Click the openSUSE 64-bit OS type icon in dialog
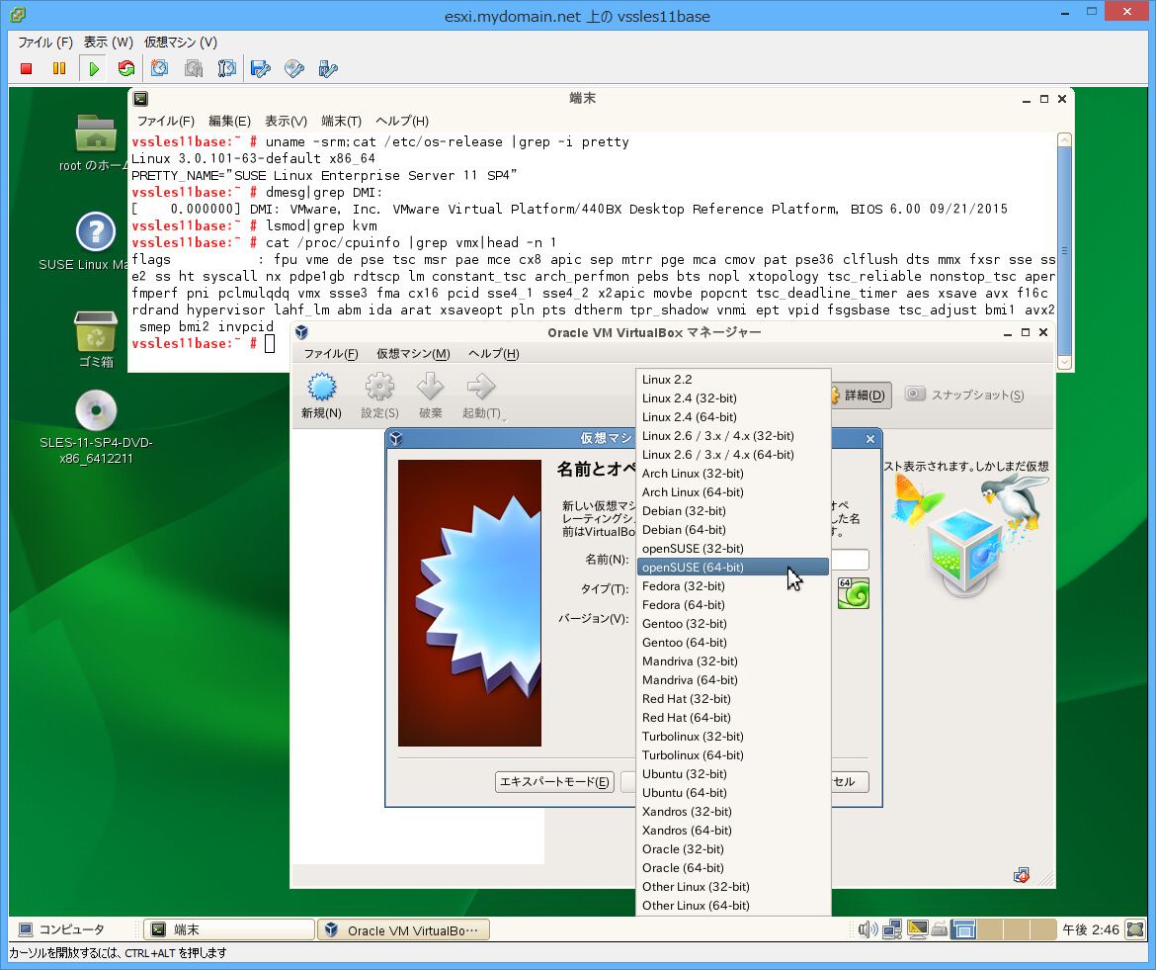The width and height of the screenshot is (1156, 970). (x=853, y=593)
